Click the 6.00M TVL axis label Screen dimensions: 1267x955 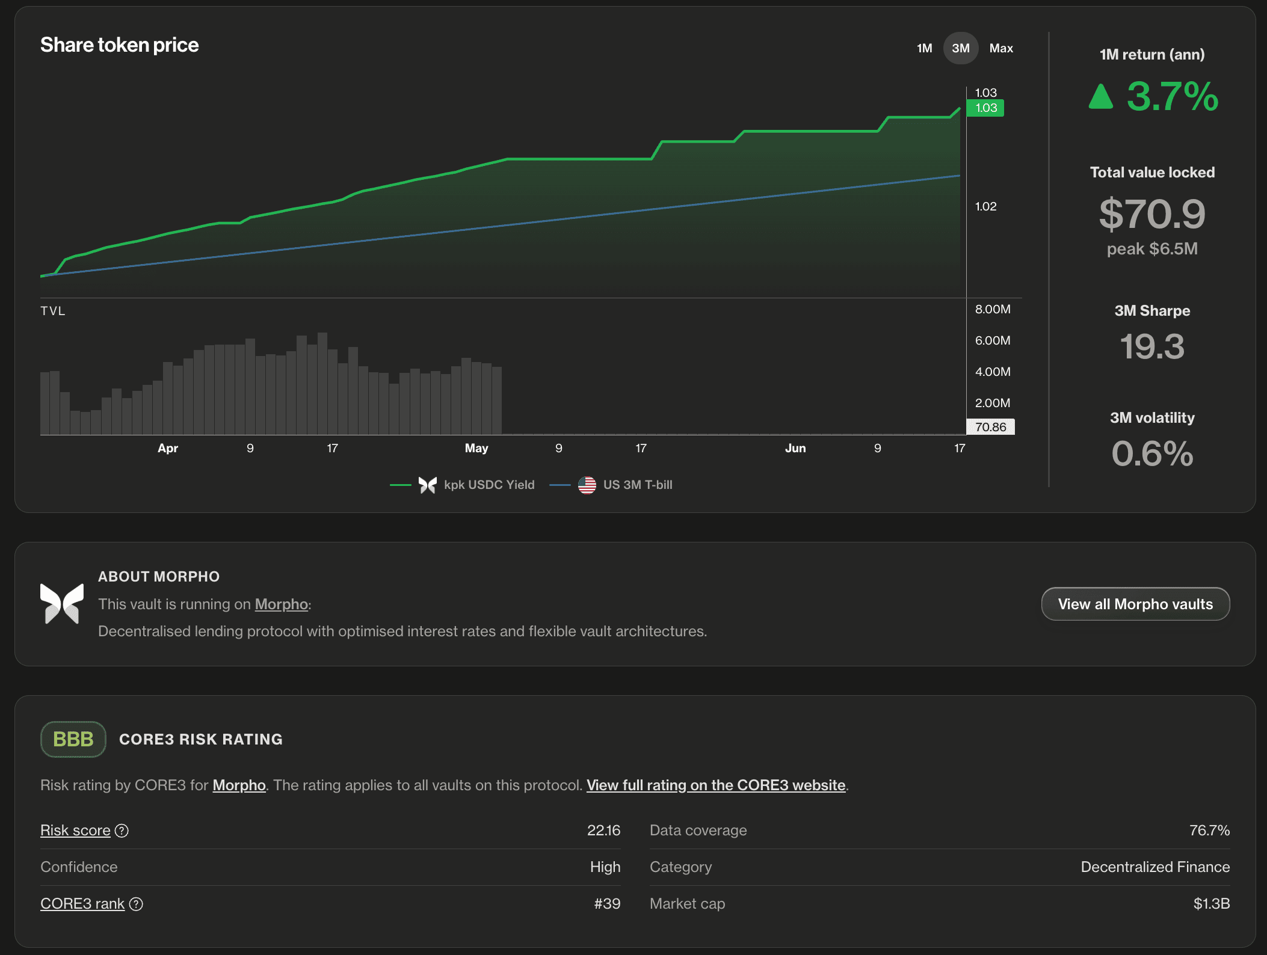pos(993,340)
